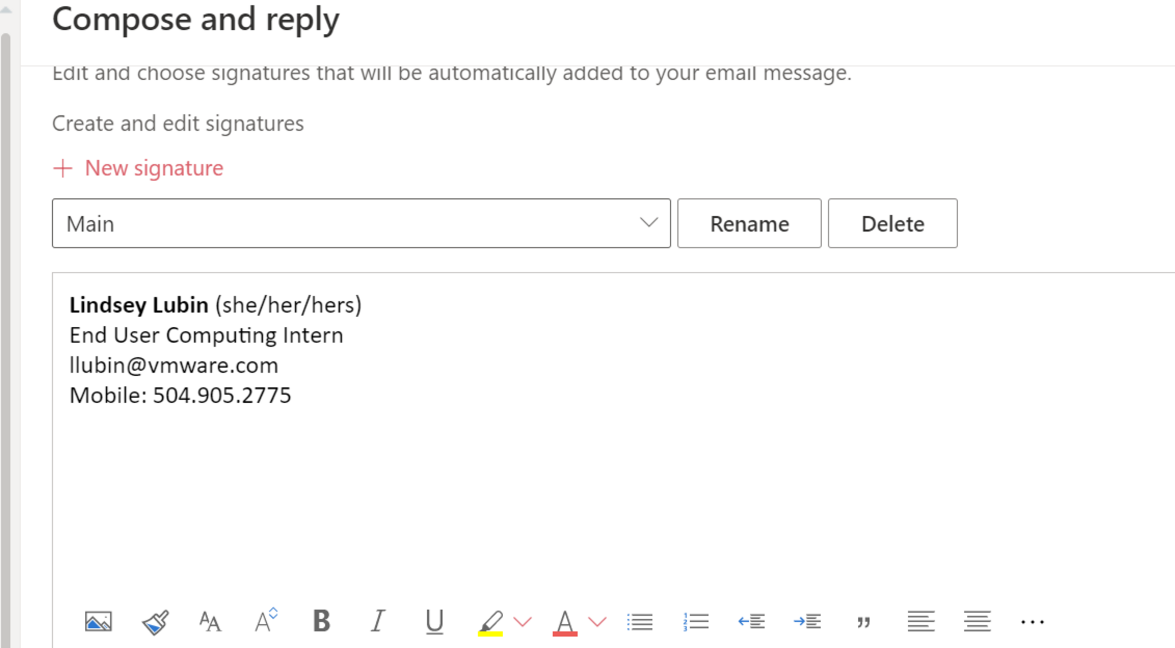The image size is (1175, 648).
Task: Apply Quote formatting
Action: tap(863, 622)
